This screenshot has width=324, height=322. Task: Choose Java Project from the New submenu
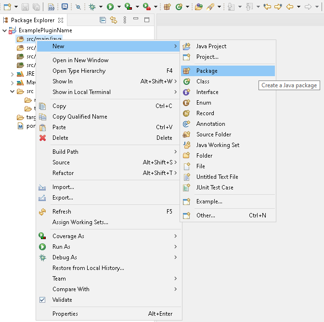(228, 46)
